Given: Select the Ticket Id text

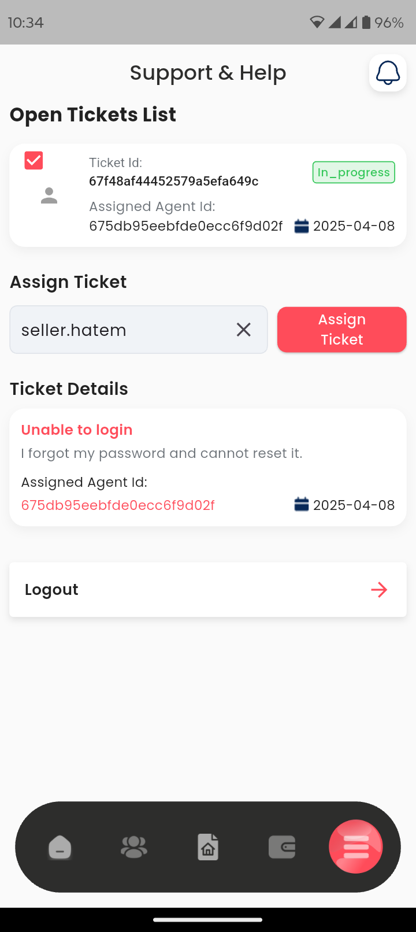Looking at the screenshot, I should [173, 181].
